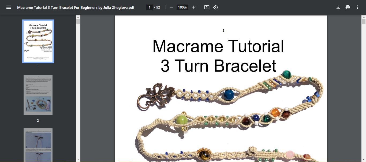
Task: Click the thumbnail label '2'
Action: 38,120
